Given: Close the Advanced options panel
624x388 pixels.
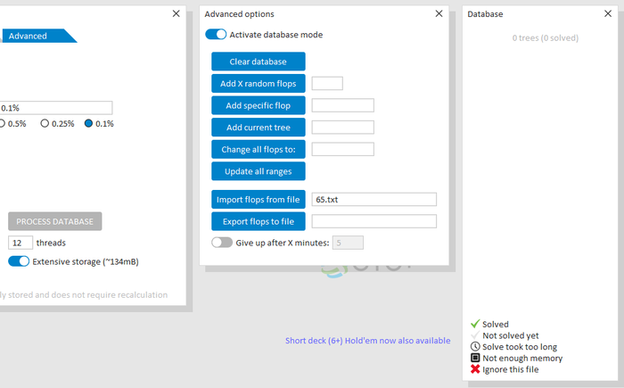Looking at the screenshot, I should pos(439,13).
